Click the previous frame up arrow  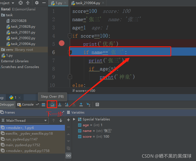pos(54,120)
